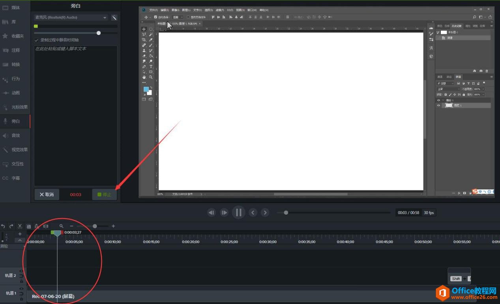
Task: Add a new track with plus icon
Action: point(20,234)
